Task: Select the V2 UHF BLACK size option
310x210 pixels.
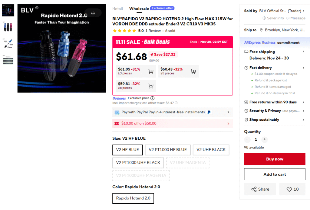Action: tap(211, 150)
